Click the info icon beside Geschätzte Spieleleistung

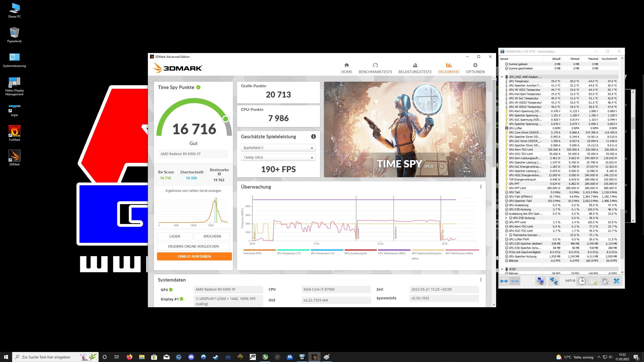tap(313, 137)
